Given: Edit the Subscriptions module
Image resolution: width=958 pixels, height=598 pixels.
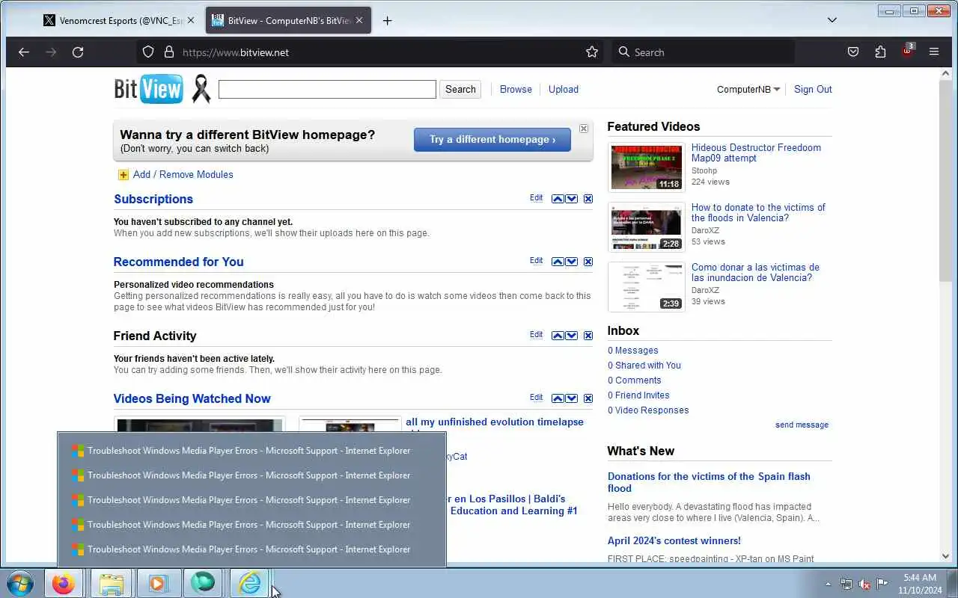Looking at the screenshot, I should pyautogui.click(x=536, y=198).
